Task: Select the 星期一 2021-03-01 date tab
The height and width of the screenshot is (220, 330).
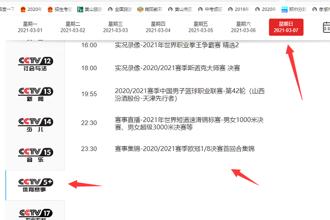Action: click(30, 27)
